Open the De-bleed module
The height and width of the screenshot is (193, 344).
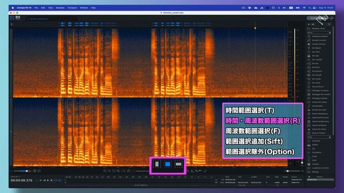click(317, 48)
